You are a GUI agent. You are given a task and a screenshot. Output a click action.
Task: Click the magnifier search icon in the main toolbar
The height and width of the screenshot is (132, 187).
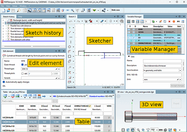point(19,10)
